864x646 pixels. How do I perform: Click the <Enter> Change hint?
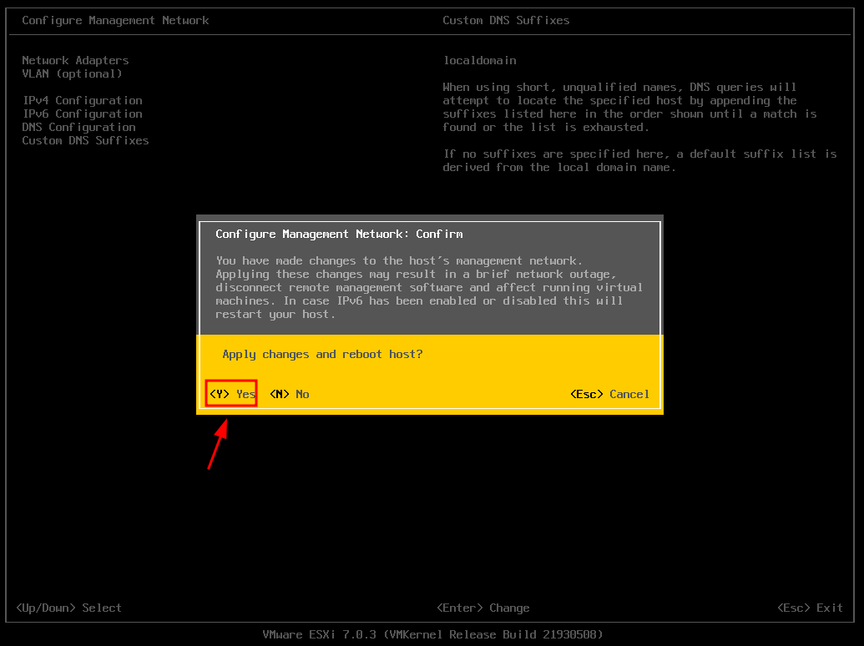click(x=483, y=608)
